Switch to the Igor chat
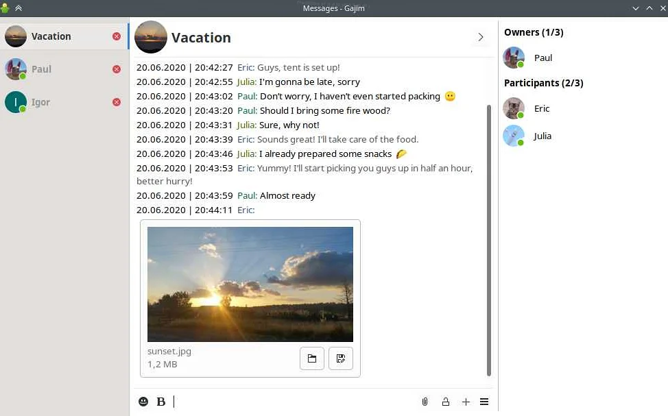The image size is (668, 416). coord(40,102)
